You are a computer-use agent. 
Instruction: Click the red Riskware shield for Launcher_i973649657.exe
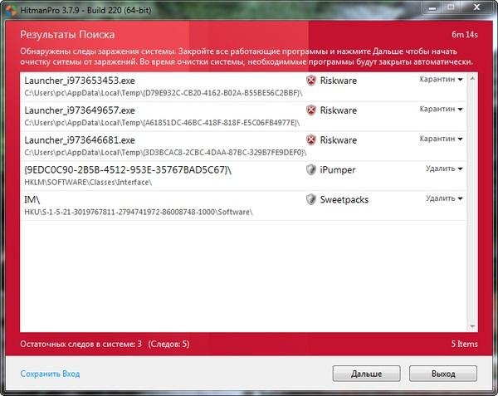click(311, 110)
